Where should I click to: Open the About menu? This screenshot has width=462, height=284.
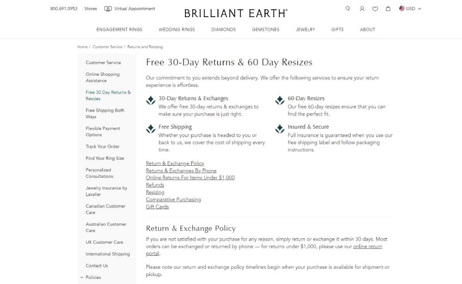pyautogui.click(x=368, y=30)
